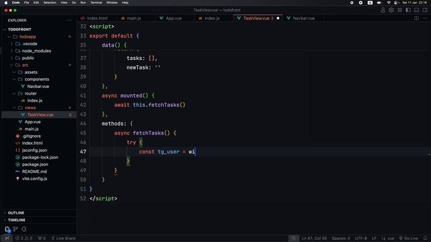Open package.json in explorer
The height and width of the screenshot is (242, 431).
click(x=35, y=165)
